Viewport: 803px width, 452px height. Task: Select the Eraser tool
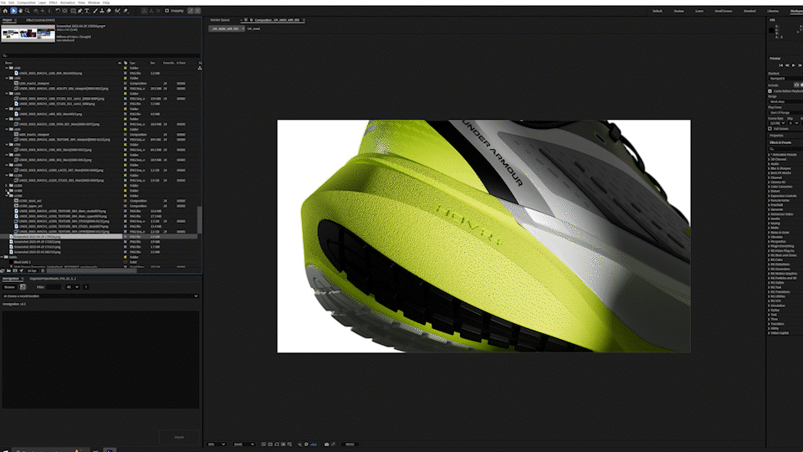pos(109,11)
